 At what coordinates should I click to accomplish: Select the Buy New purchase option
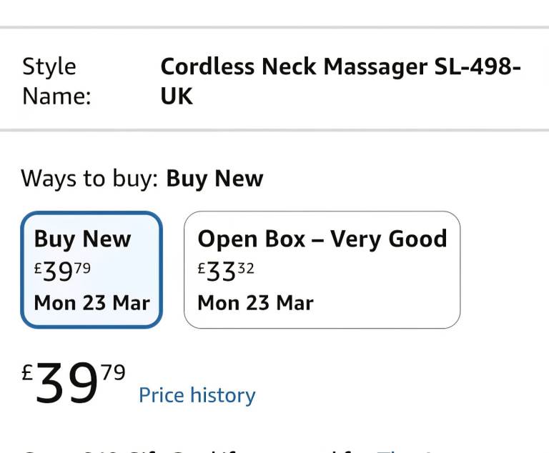point(91,270)
